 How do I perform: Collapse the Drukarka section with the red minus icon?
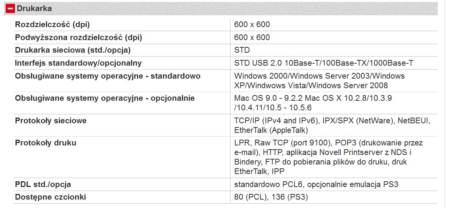tap(11, 8)
